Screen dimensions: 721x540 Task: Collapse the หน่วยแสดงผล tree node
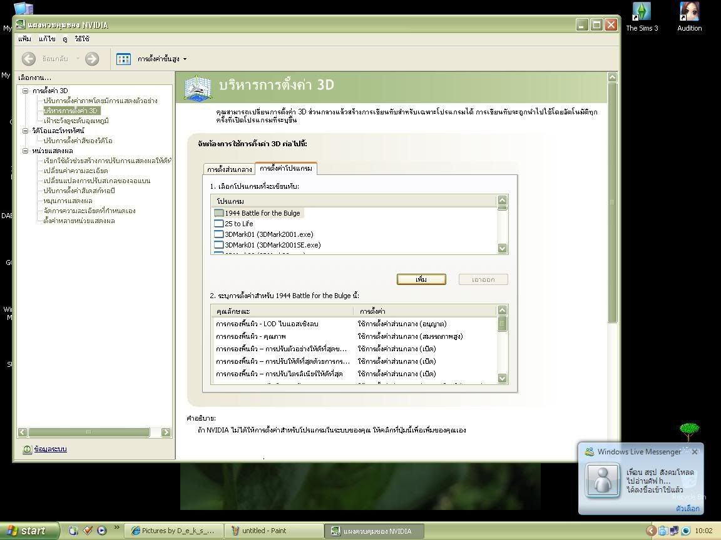26,151
